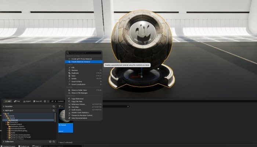Select Delete in the context menu
Screen dimensions: 257x147
pyautogui.click(x=84, y=79)
